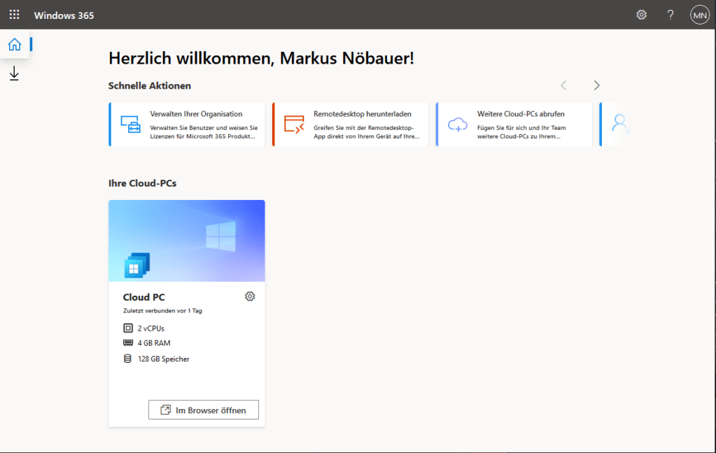Viewport: 716px width, 453px height.
Task: Open the settings gear in header
Action: [641, 15]
